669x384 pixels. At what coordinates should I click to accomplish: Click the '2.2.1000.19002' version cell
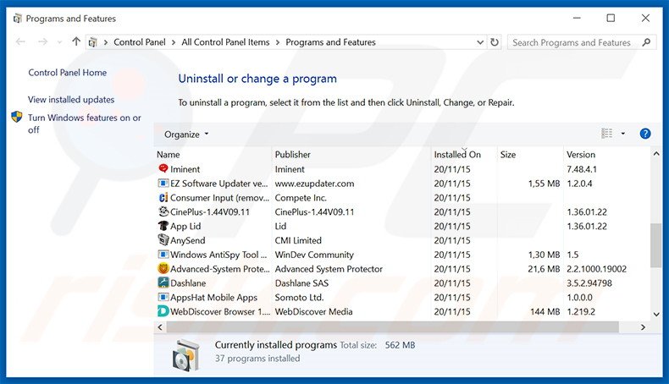tap(596, 269)
